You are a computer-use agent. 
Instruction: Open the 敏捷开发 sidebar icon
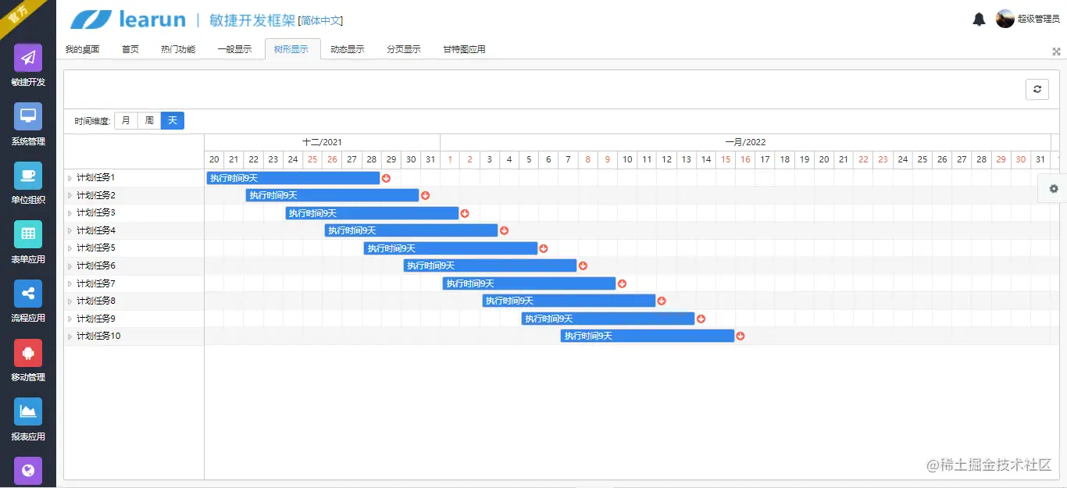point(28,58)
